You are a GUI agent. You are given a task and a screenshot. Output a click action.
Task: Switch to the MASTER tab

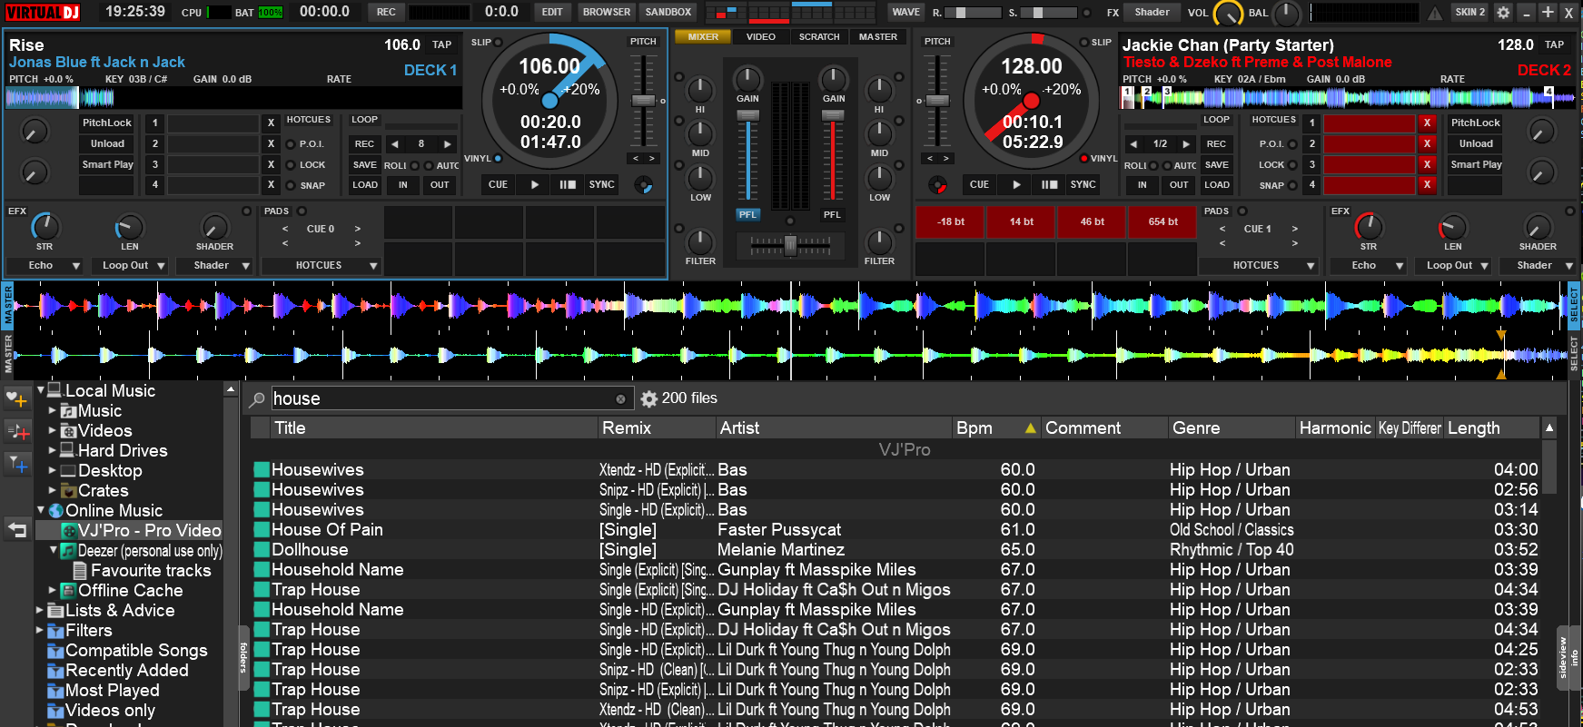(x=878, y=37)
